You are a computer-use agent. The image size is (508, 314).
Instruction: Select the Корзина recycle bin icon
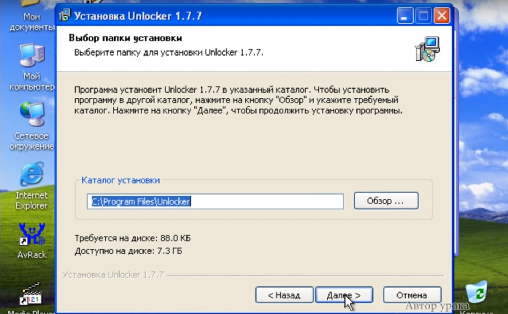(x=477, y=297)
